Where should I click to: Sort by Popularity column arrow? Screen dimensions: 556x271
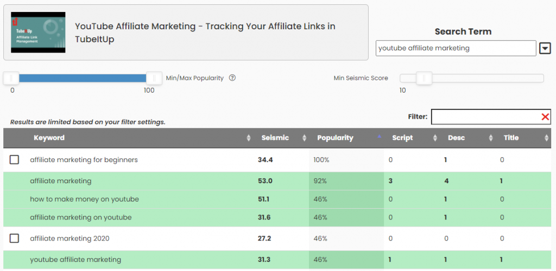click(x=380, y=137)
